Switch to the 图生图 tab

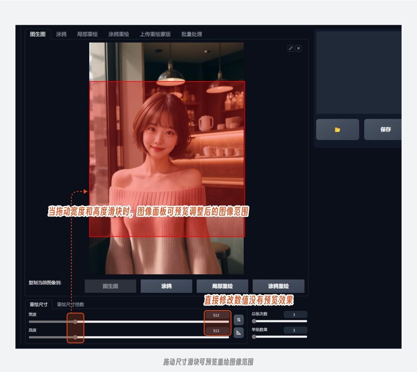pos(38,34)
